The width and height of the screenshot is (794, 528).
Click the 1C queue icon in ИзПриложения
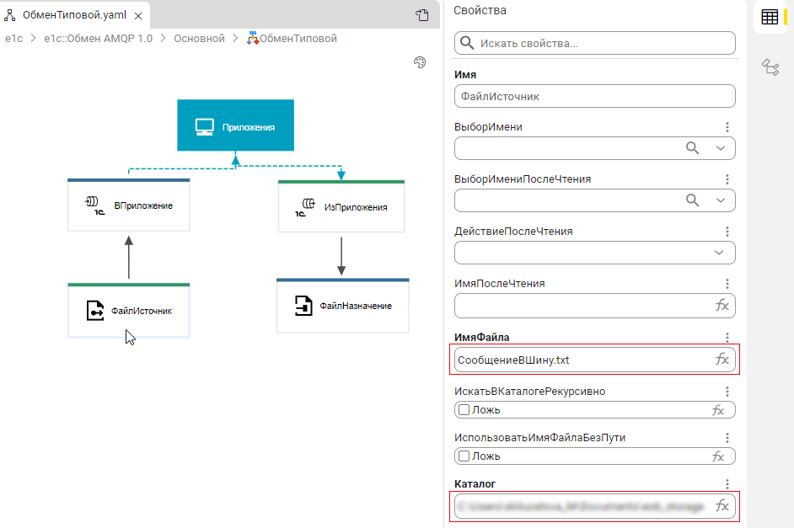pos(305,207)
